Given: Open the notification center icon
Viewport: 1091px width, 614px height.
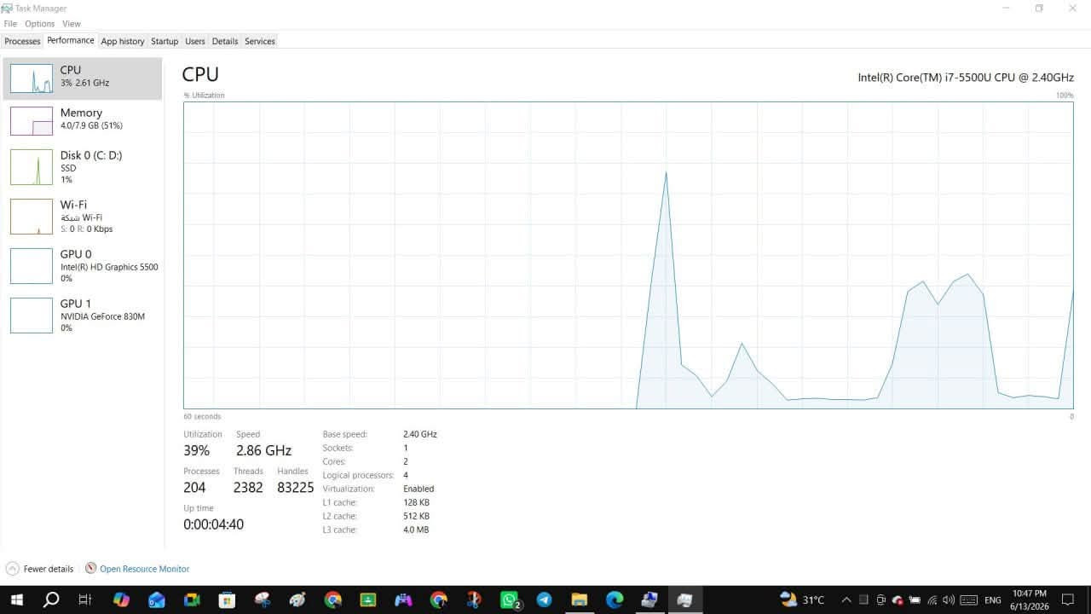Looking at the screenshot, I should point(1067,600).
